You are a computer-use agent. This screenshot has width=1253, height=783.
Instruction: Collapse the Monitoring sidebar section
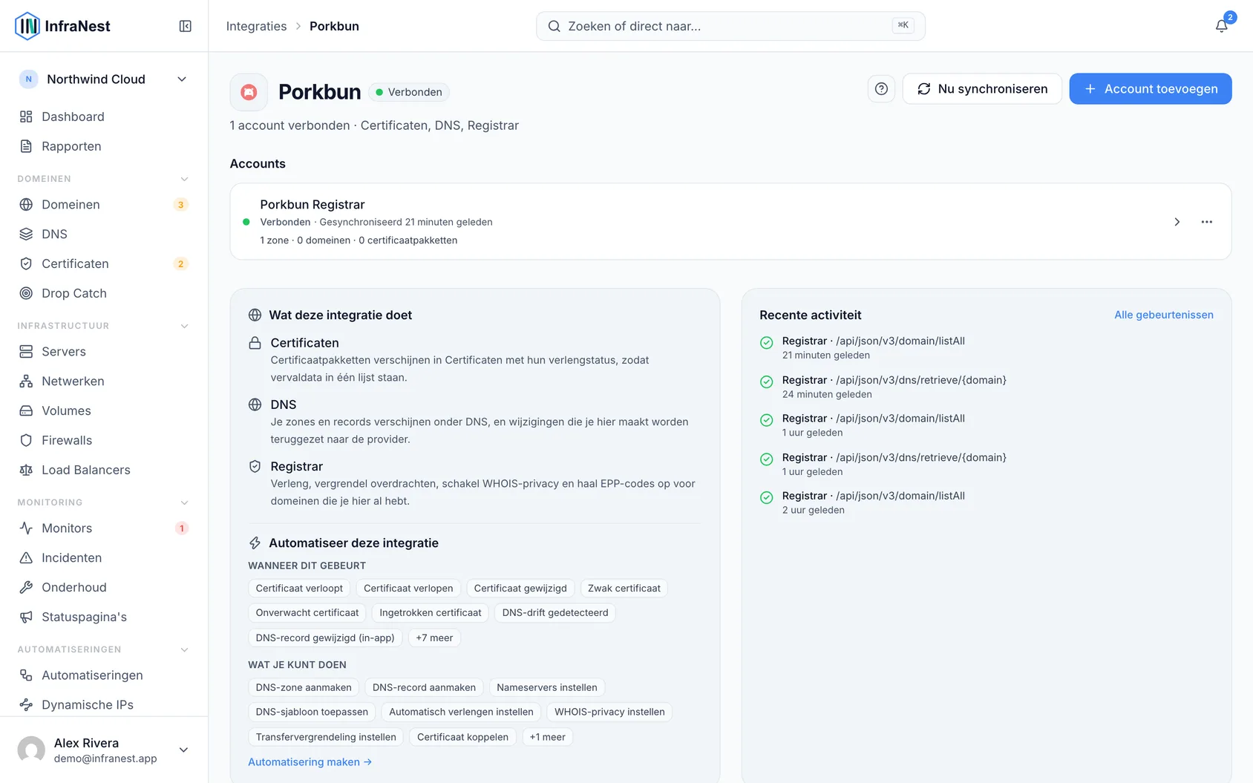[185, 502]
